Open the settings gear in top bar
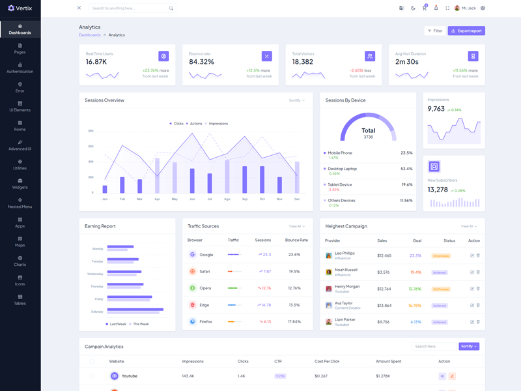 point(483,8)
